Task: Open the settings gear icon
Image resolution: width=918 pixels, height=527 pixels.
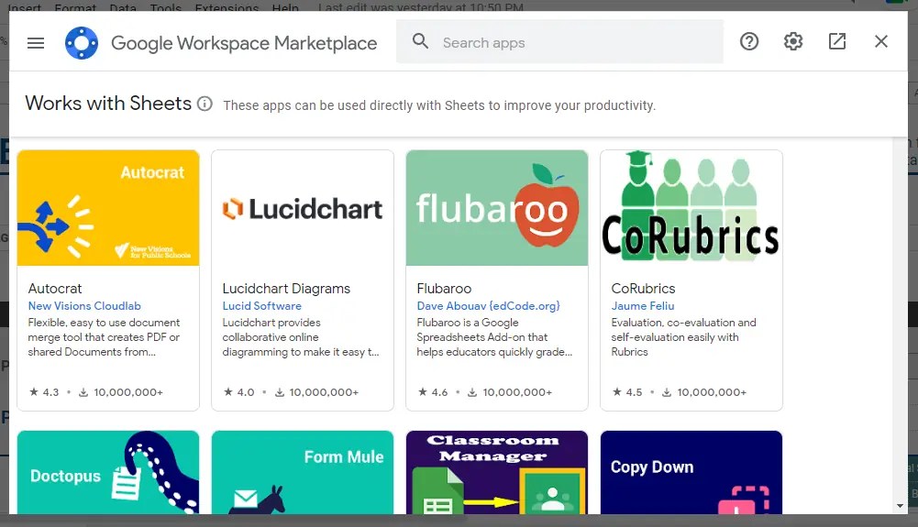Action: (x=793, y=41)
